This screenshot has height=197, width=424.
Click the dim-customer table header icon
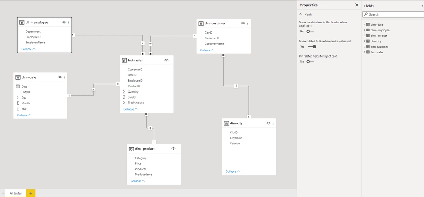point(201,24)
